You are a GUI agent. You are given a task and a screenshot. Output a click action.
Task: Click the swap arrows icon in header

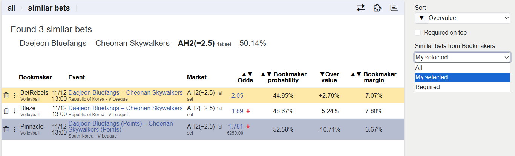pos(361,8)
